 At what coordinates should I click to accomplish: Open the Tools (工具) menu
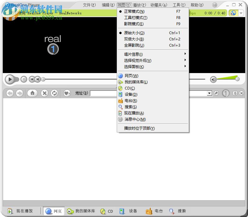point(179,5)
